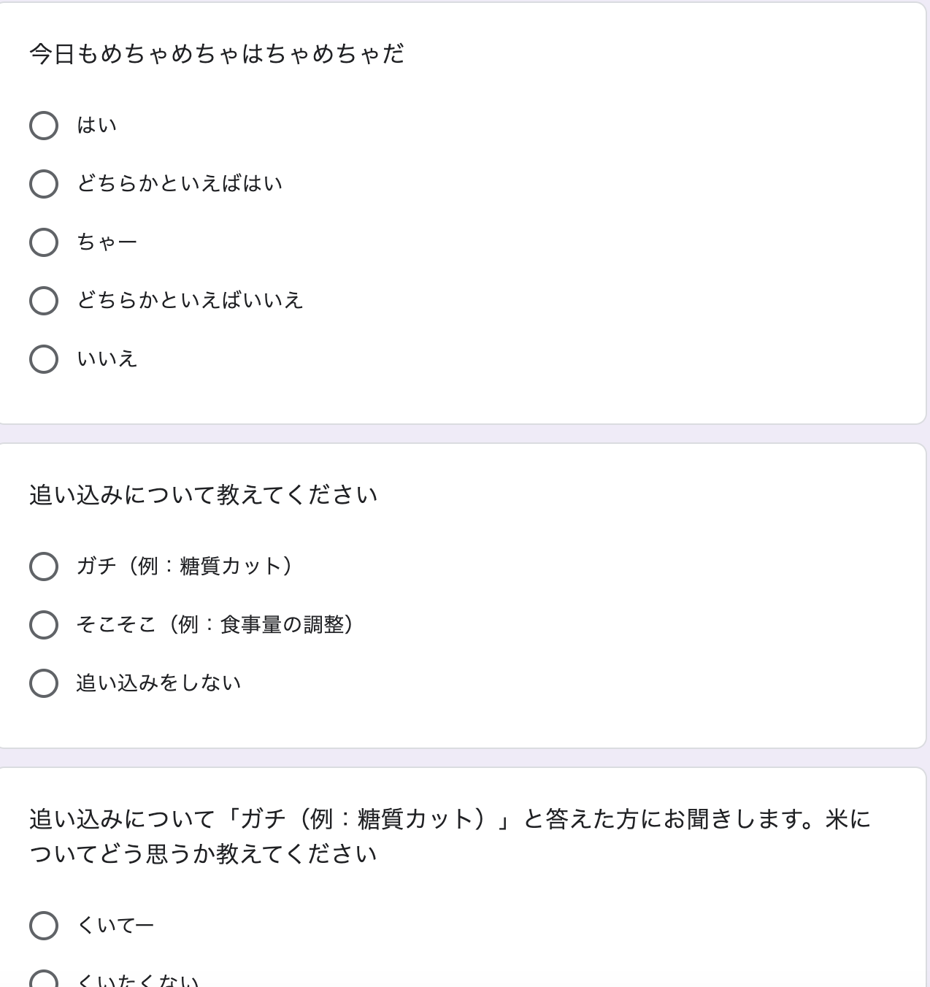Click the question title about 米についてどう思うか
The width and height of the screenshot is (930, 987).
[x=450, y=837]
